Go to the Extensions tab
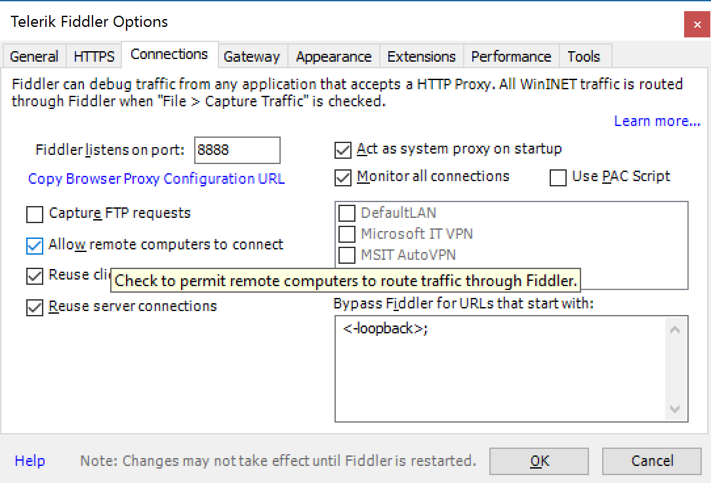 point(421,56)
